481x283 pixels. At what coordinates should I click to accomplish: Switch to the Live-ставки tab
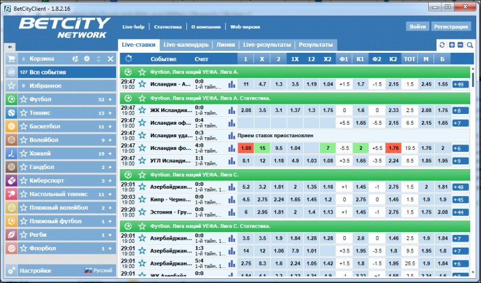point(139,44)
